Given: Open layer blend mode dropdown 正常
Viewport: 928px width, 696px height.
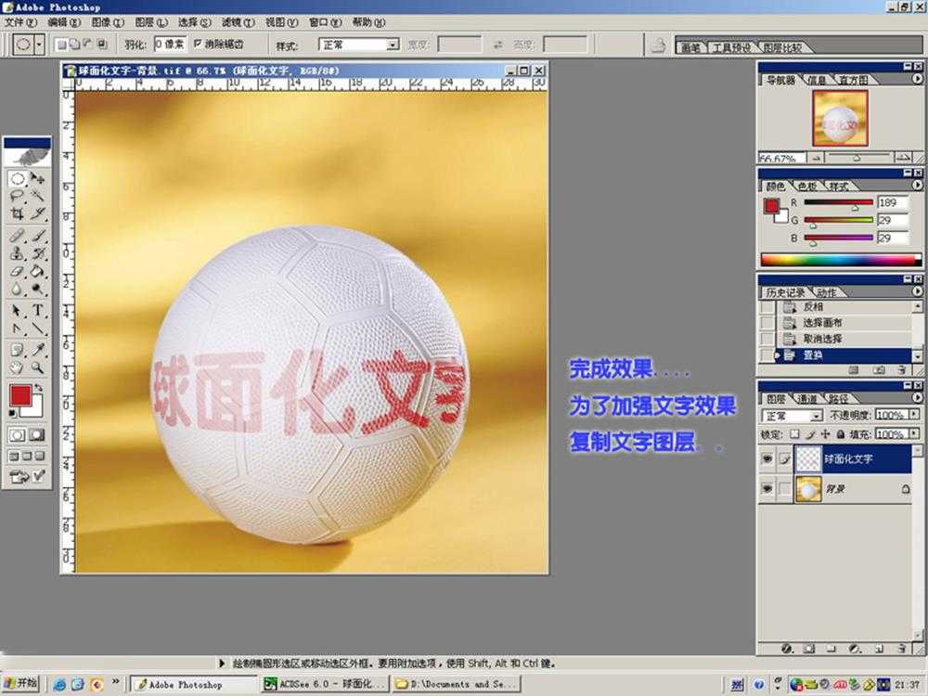Looking at the screenshot, I should (816, 416).
